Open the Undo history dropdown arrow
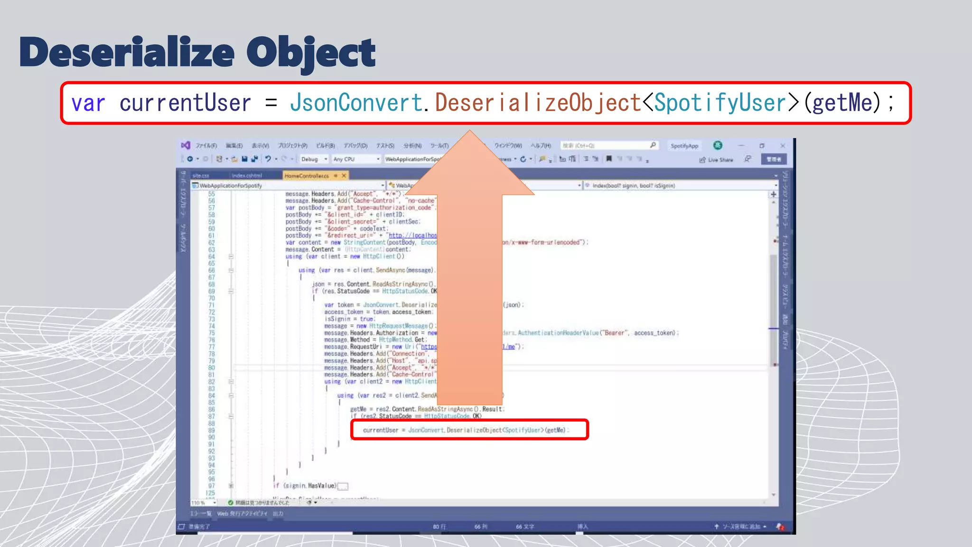 click(276, 159)
